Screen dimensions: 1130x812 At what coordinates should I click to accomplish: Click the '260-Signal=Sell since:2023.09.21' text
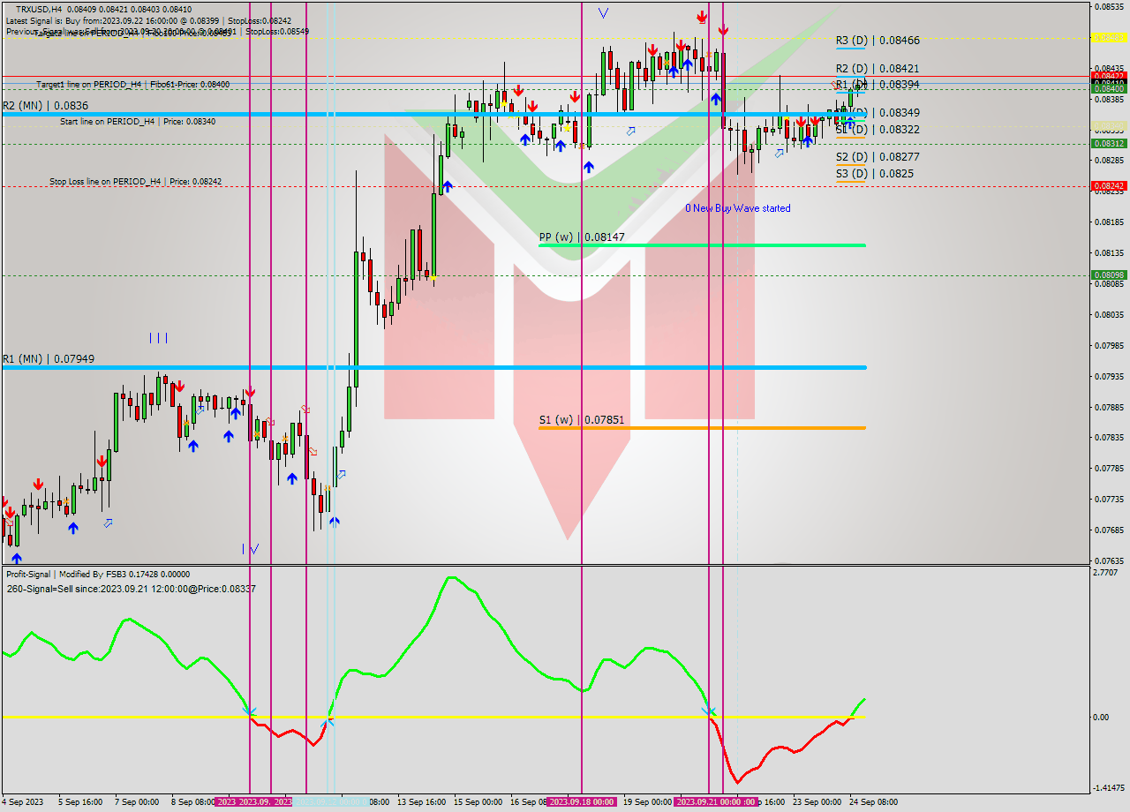click(x=131, y=589)
